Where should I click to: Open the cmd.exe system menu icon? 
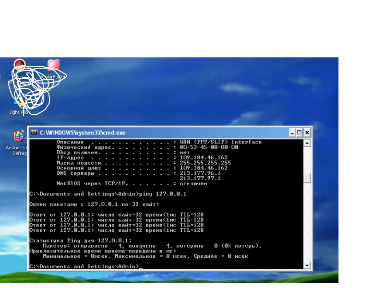[34, 133]
